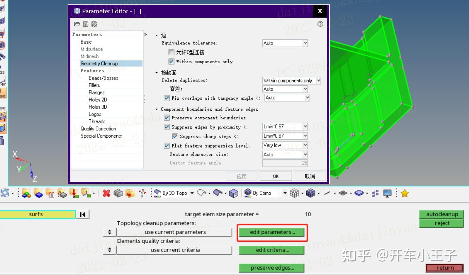Uncheck Preserve component boundaries
The height and width of the screenshot is (275, 469).
pos(167,118)
